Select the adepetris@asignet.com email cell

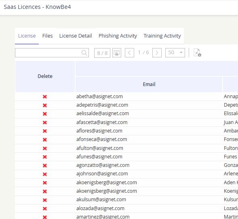coord(102,105)
